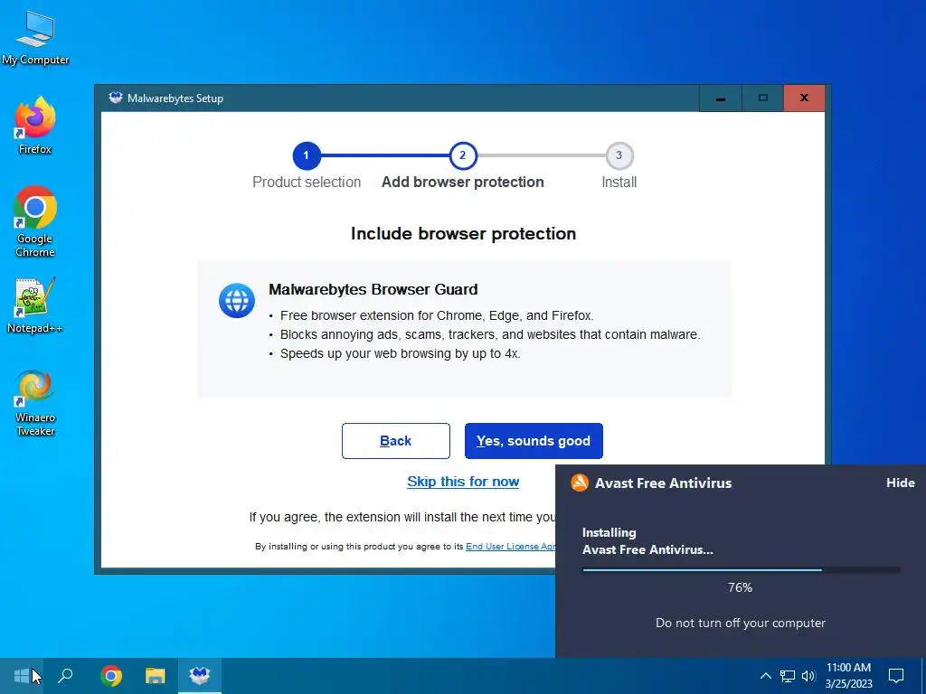The image size is (926, 694).
Task: Click the Malwarebytes Browser Guard heading
Action: (373, 290)
